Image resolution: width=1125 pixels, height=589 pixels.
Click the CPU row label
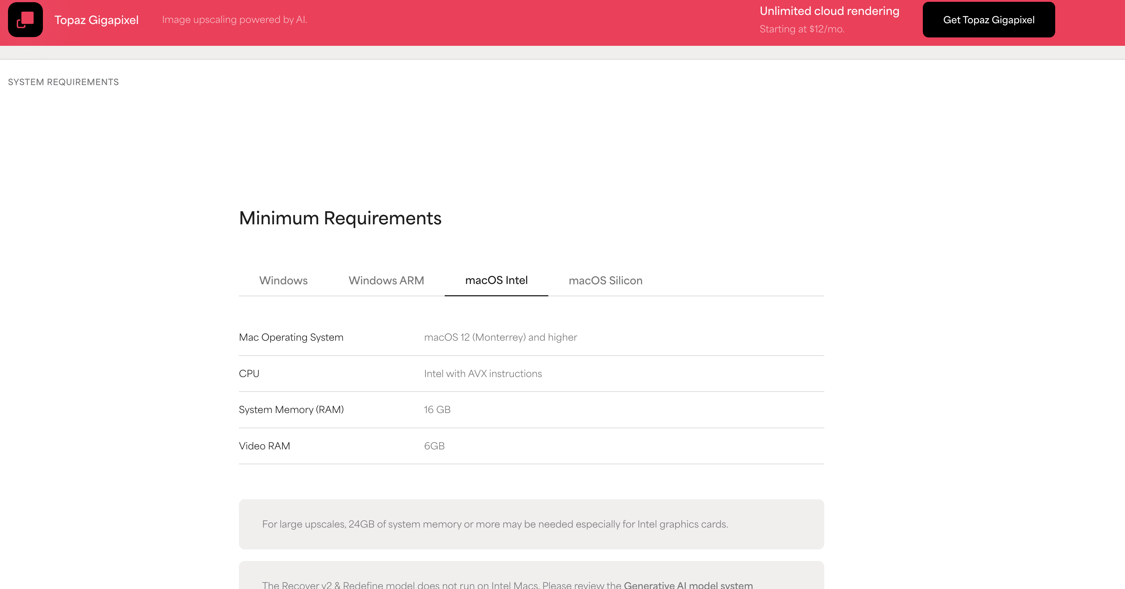249,373
